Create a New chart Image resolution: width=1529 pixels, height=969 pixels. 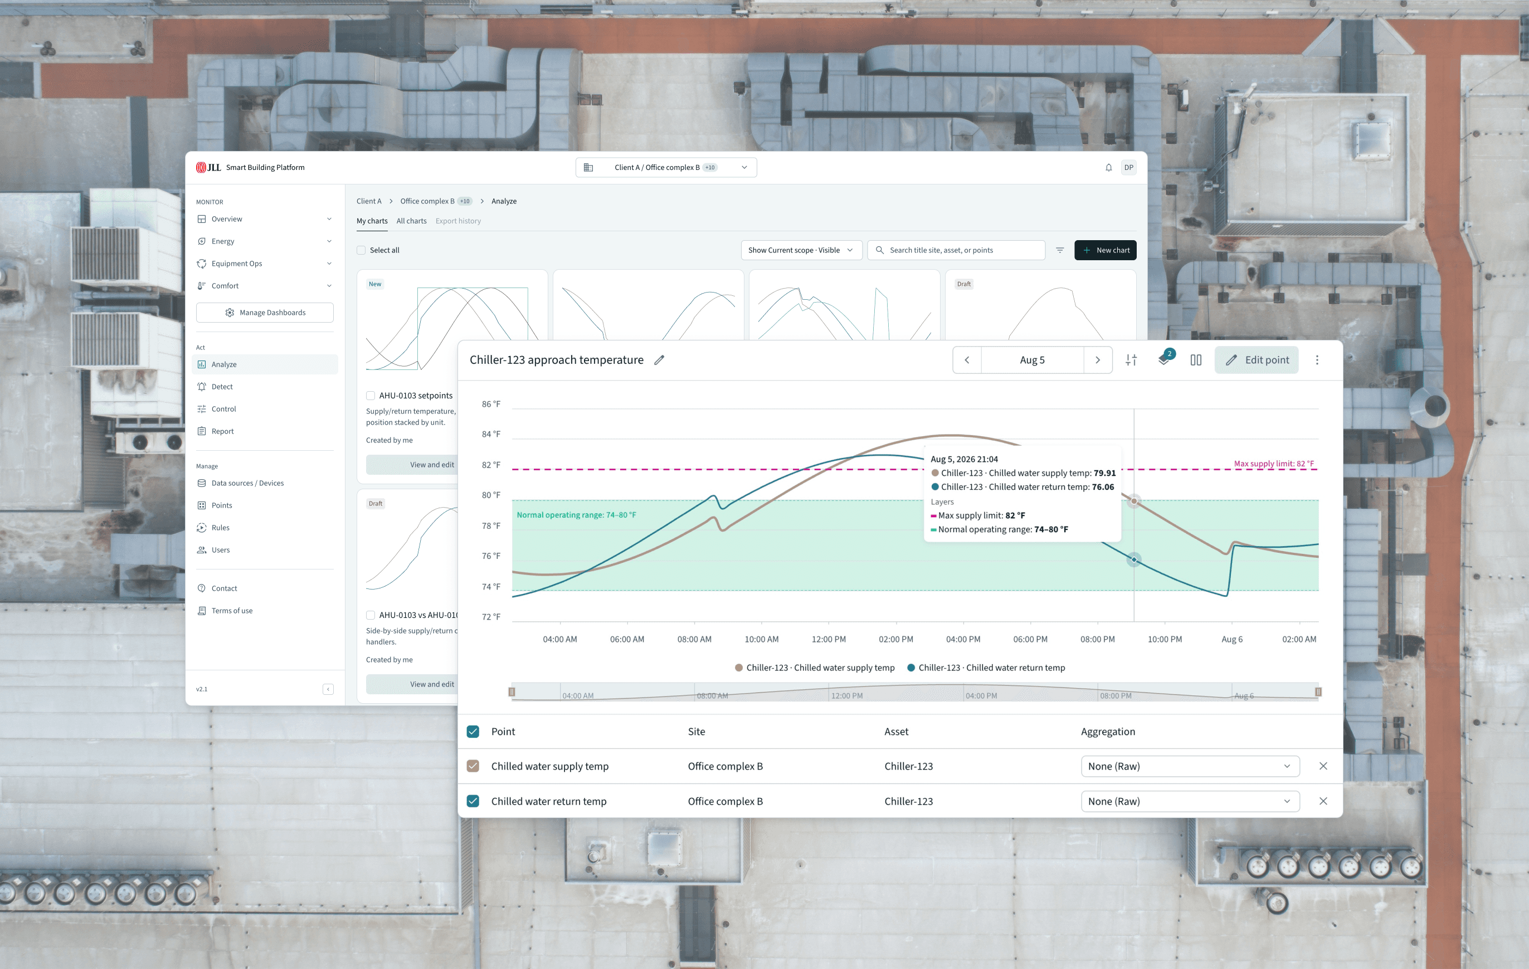1105,250
